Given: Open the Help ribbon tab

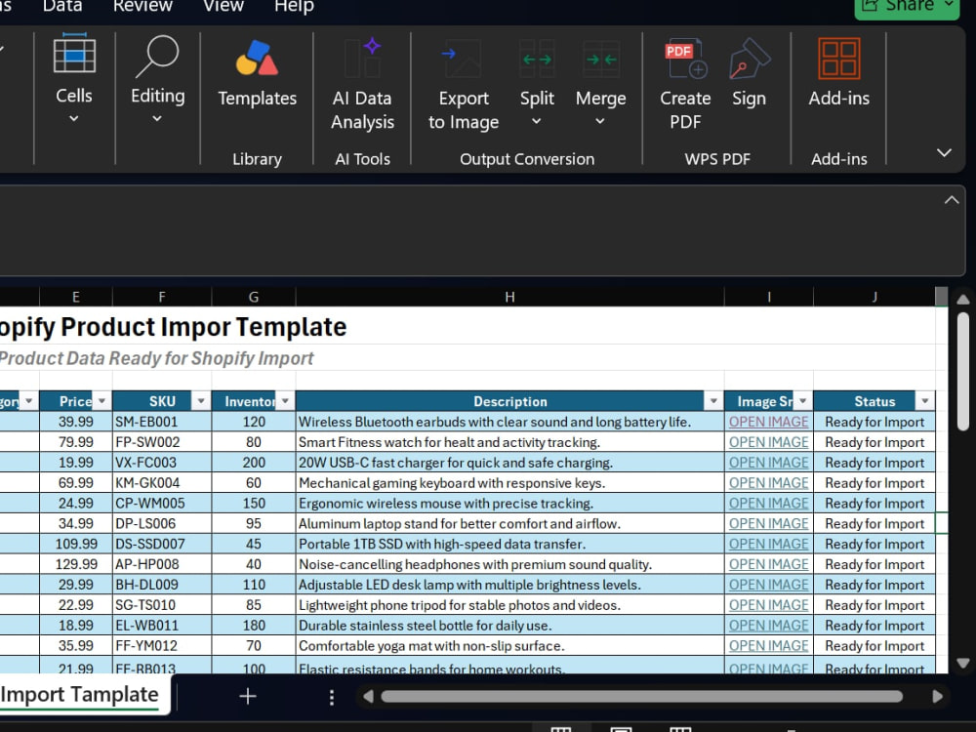Looking at the screenshot, I should coord(294,6).
